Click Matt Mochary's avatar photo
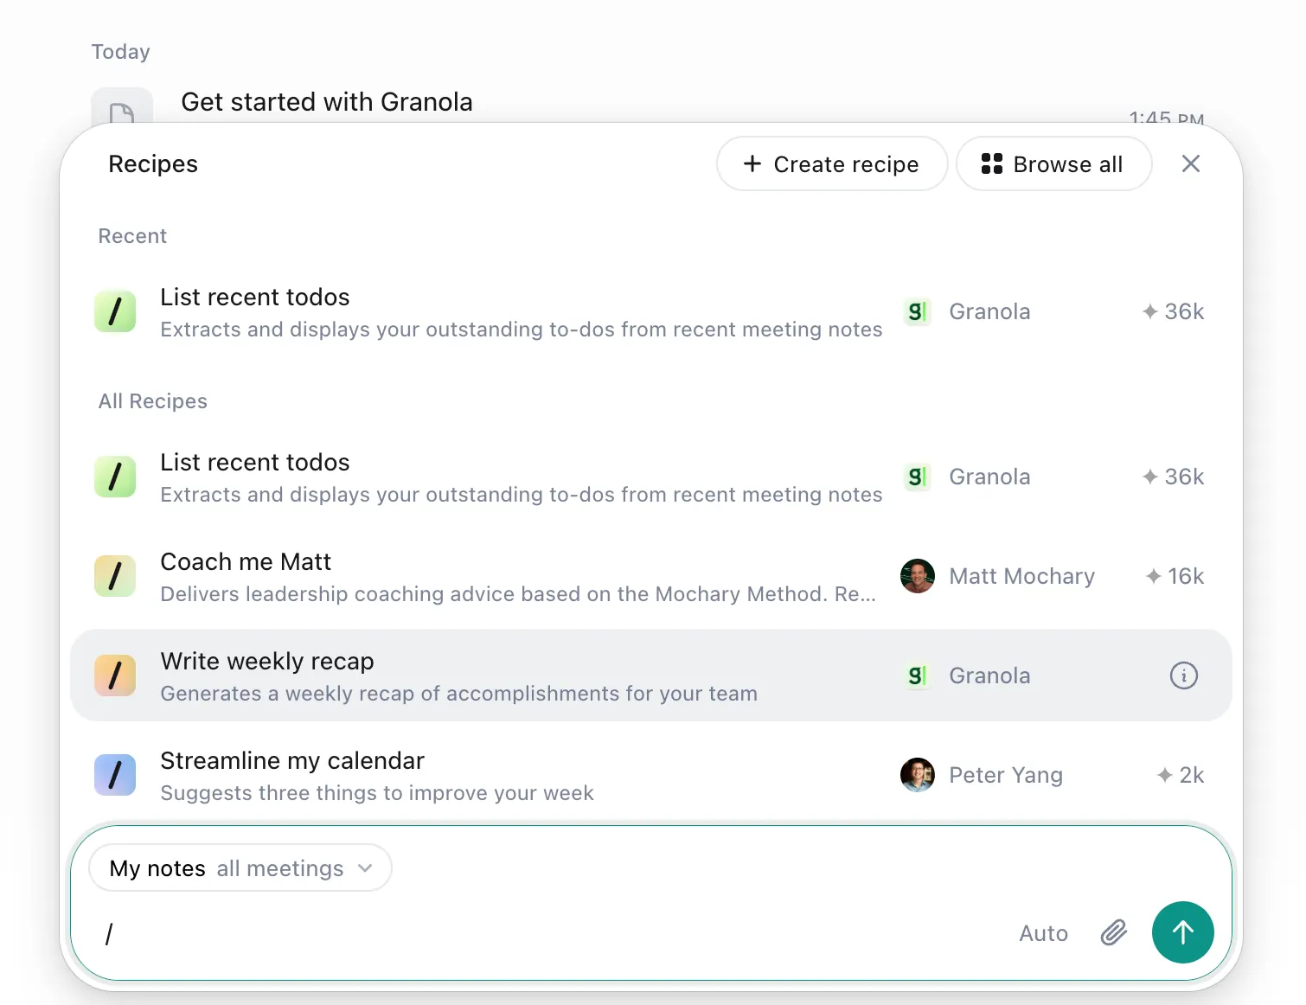1306x1005 pixels. pos(918,576)
